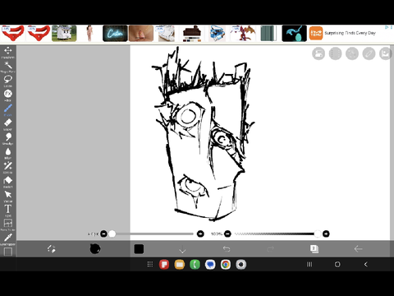
Task: Increase opacity with plus button
Action: [326, 234]
